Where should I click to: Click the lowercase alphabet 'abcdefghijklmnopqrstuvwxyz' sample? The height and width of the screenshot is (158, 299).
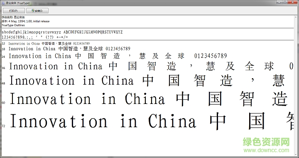[31, 32]
